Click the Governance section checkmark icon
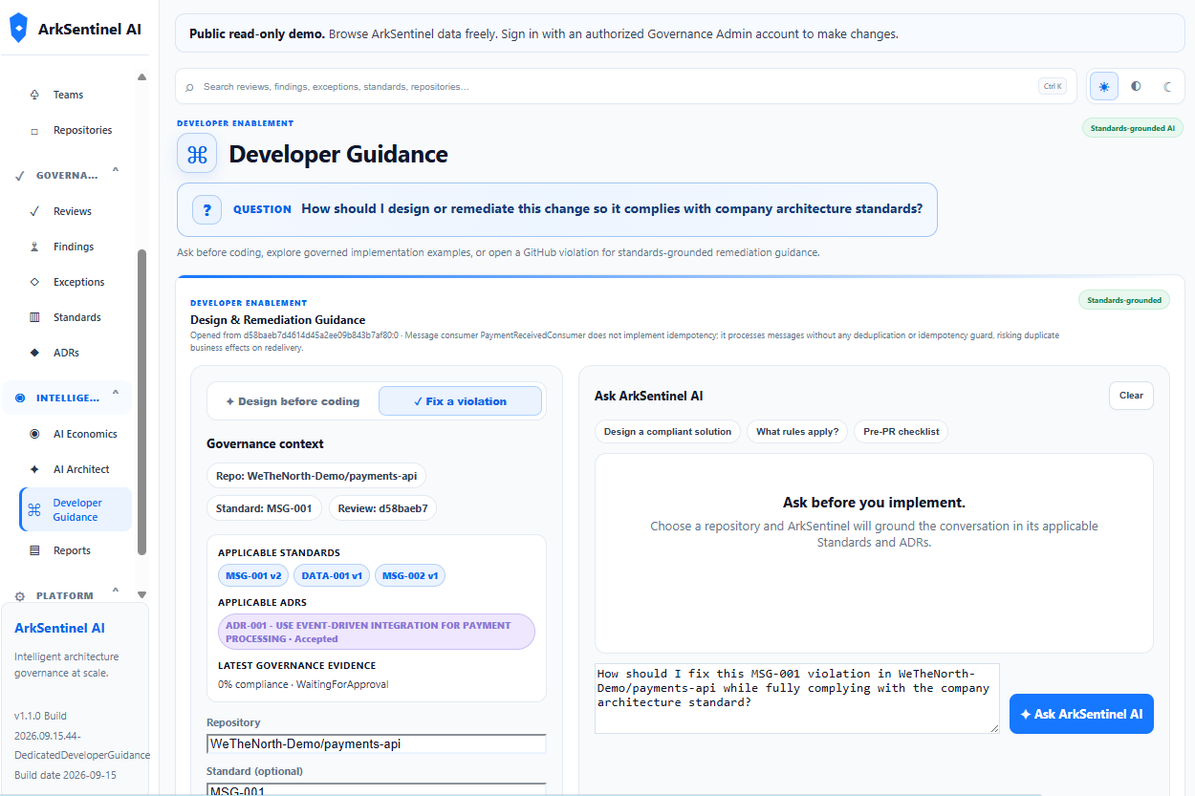Viewport: 1195px width, 796px height. tap(20, 176)
